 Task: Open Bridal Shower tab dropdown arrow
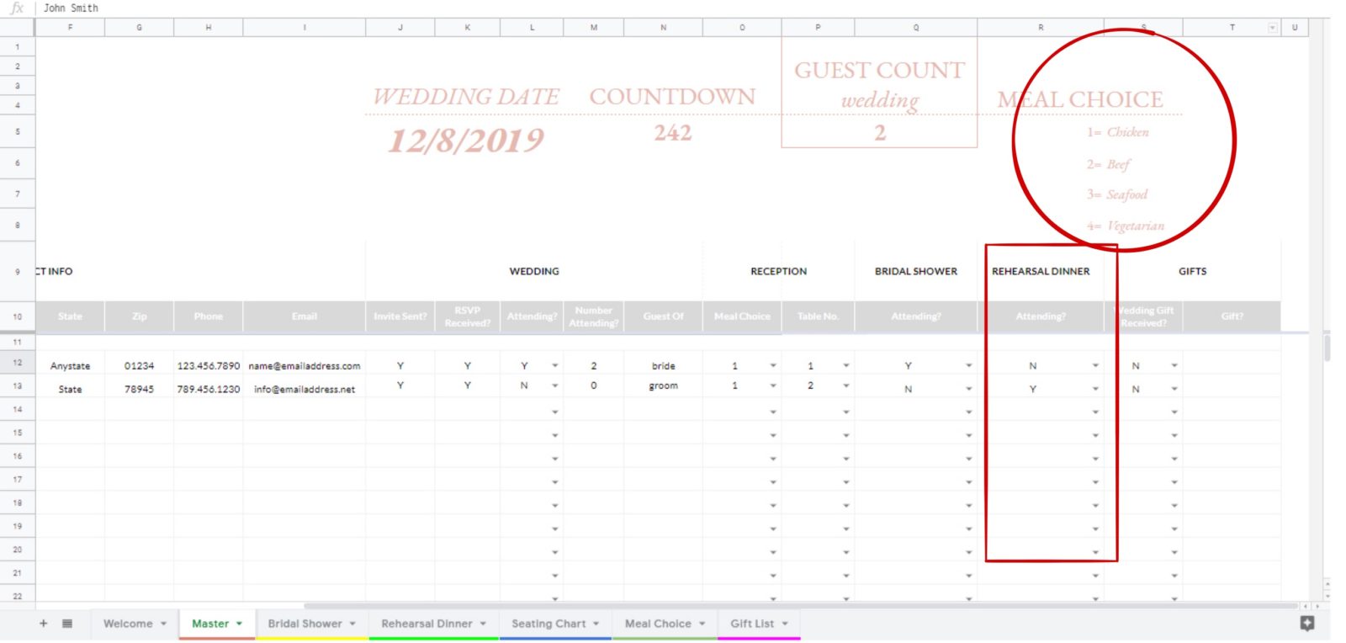click(352, 624)
